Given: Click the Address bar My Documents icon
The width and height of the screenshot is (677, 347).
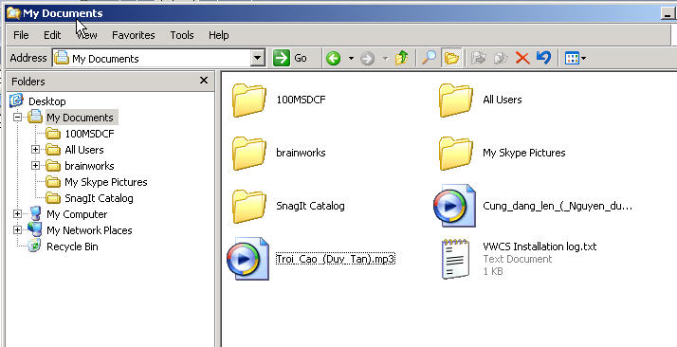Looking at the screenshot, I should 62,58.
